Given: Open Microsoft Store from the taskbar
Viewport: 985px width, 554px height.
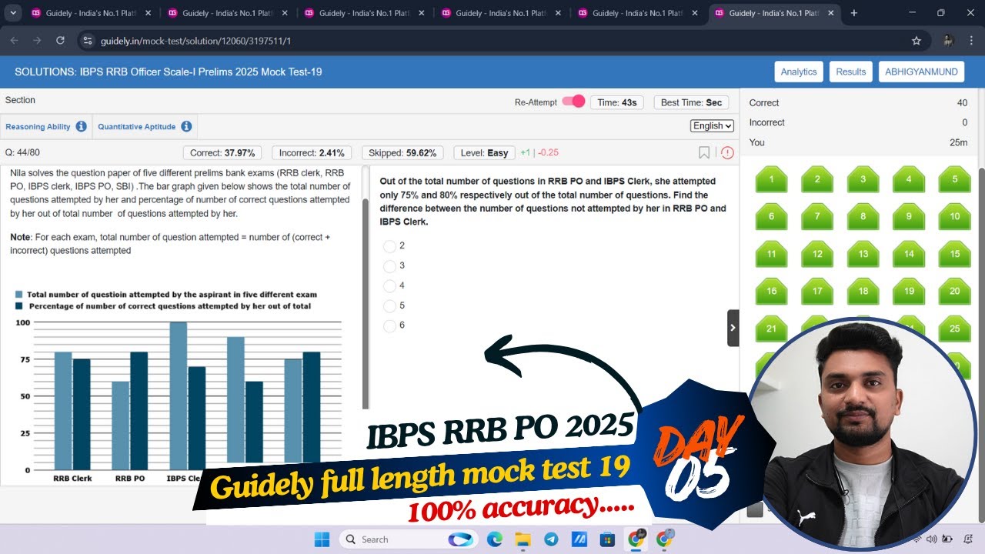Looking at the screenshot, I should (607, 539).
